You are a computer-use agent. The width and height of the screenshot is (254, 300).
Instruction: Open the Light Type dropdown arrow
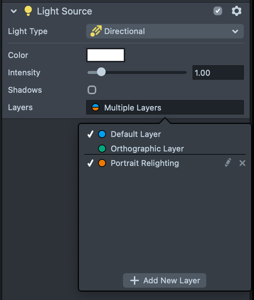[x=235, y=32]
